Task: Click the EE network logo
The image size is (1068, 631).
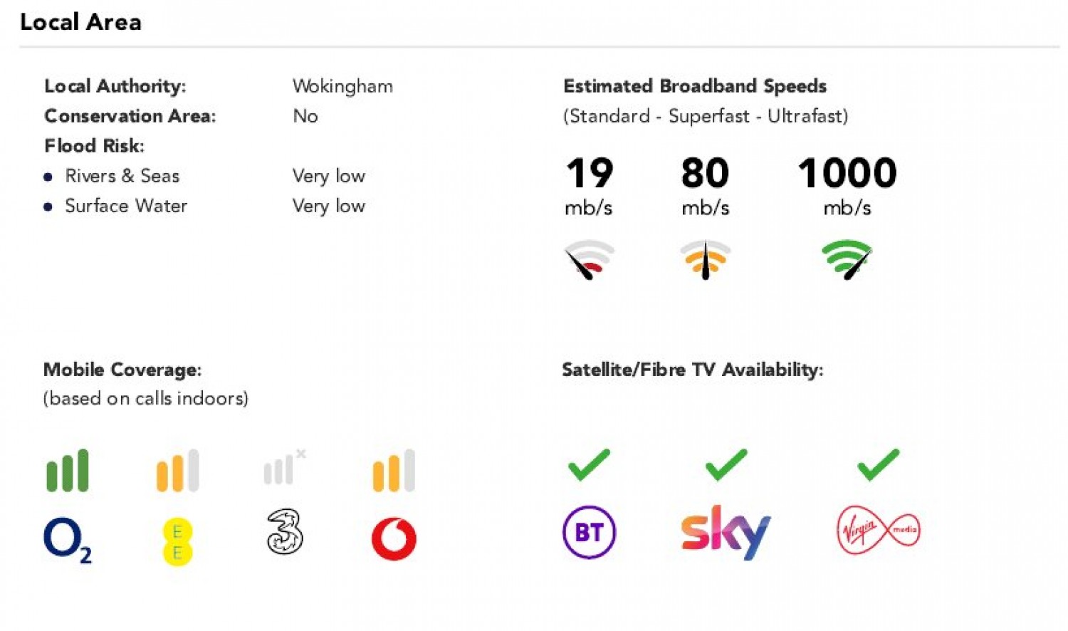Action: click(177, 542)
